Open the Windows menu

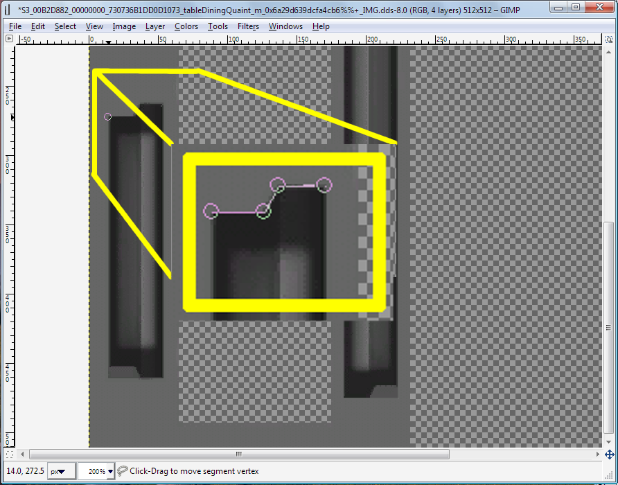pyautogui.click(x=285, y=26)
